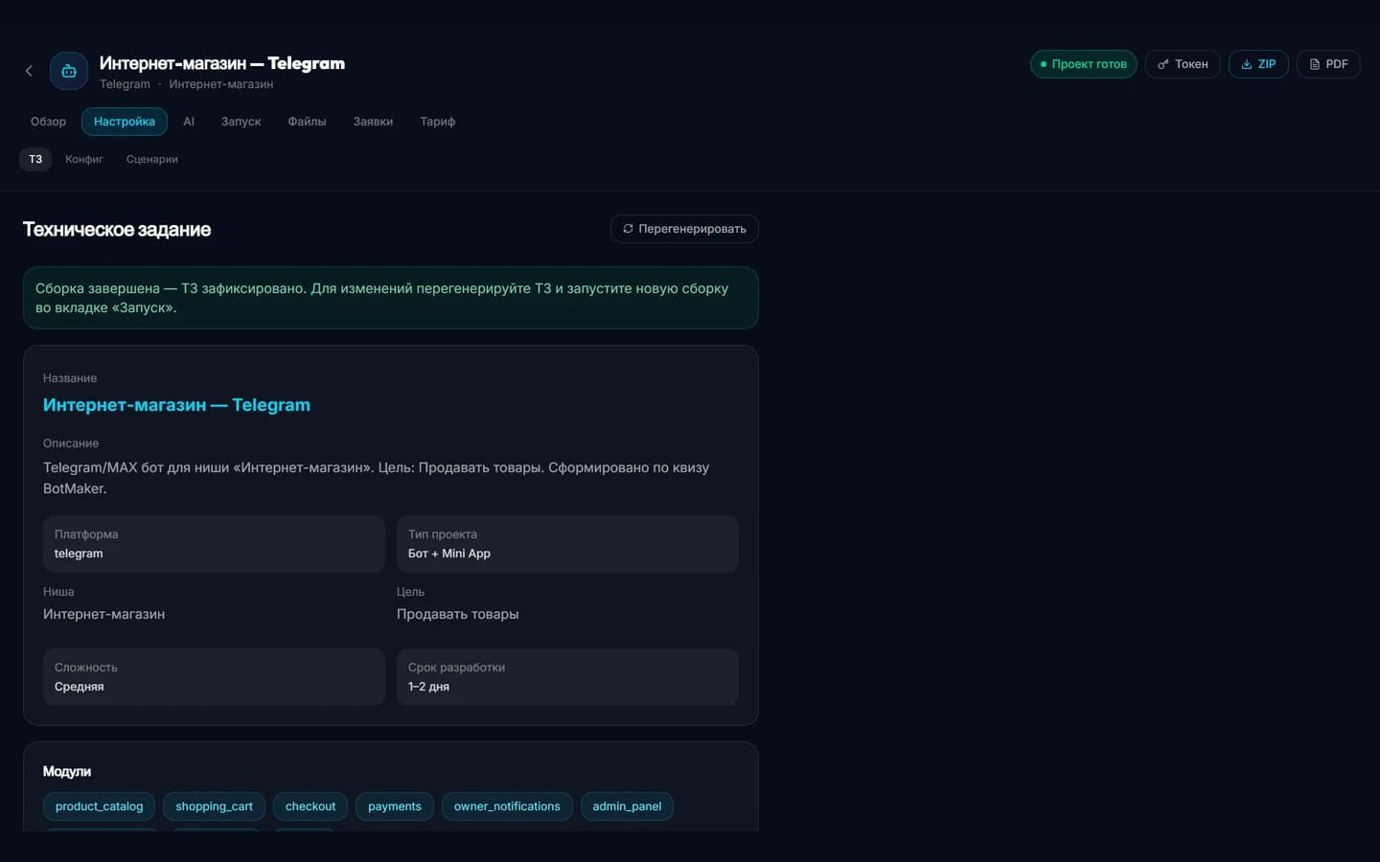
Task: Select the ТЗ sub-tab
Action: [35, 159]
